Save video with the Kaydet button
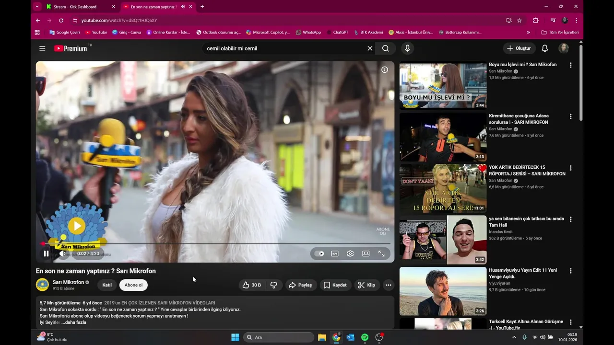This screenshot has width=614, height=345. point(335,285)
